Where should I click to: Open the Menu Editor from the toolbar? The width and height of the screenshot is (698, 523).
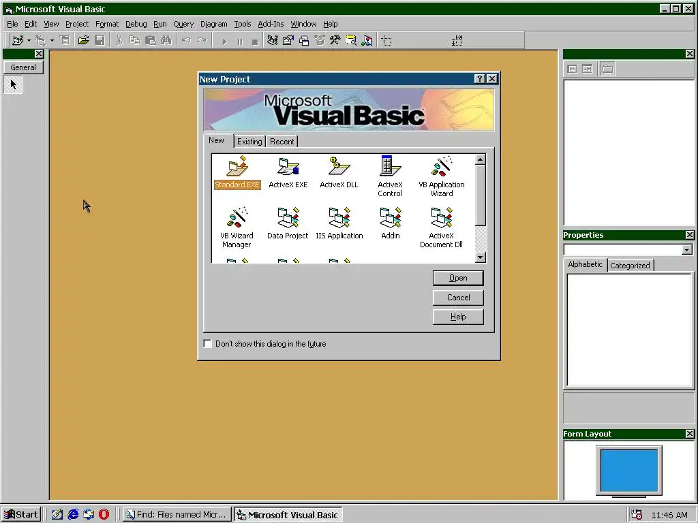(65, 40)
